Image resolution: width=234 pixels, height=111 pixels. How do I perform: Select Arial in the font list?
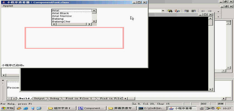click(72, 11)
